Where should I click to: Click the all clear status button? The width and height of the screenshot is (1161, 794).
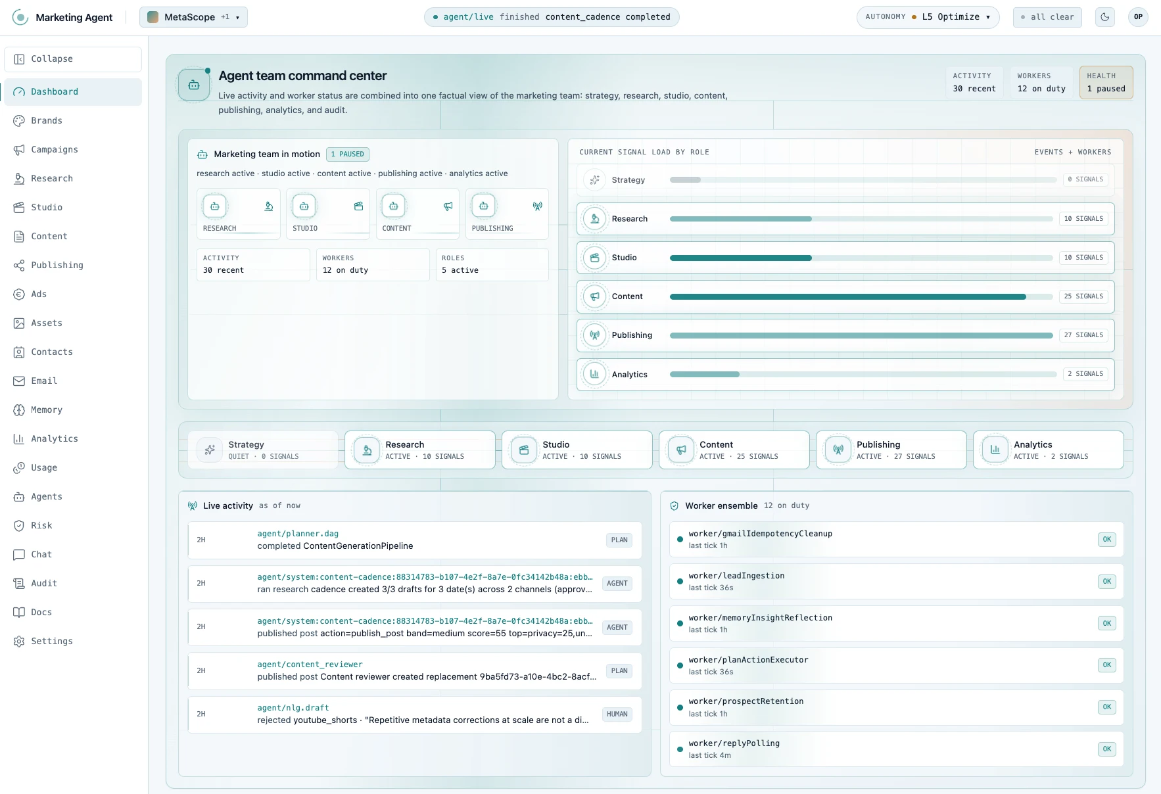coord(1047,17)
